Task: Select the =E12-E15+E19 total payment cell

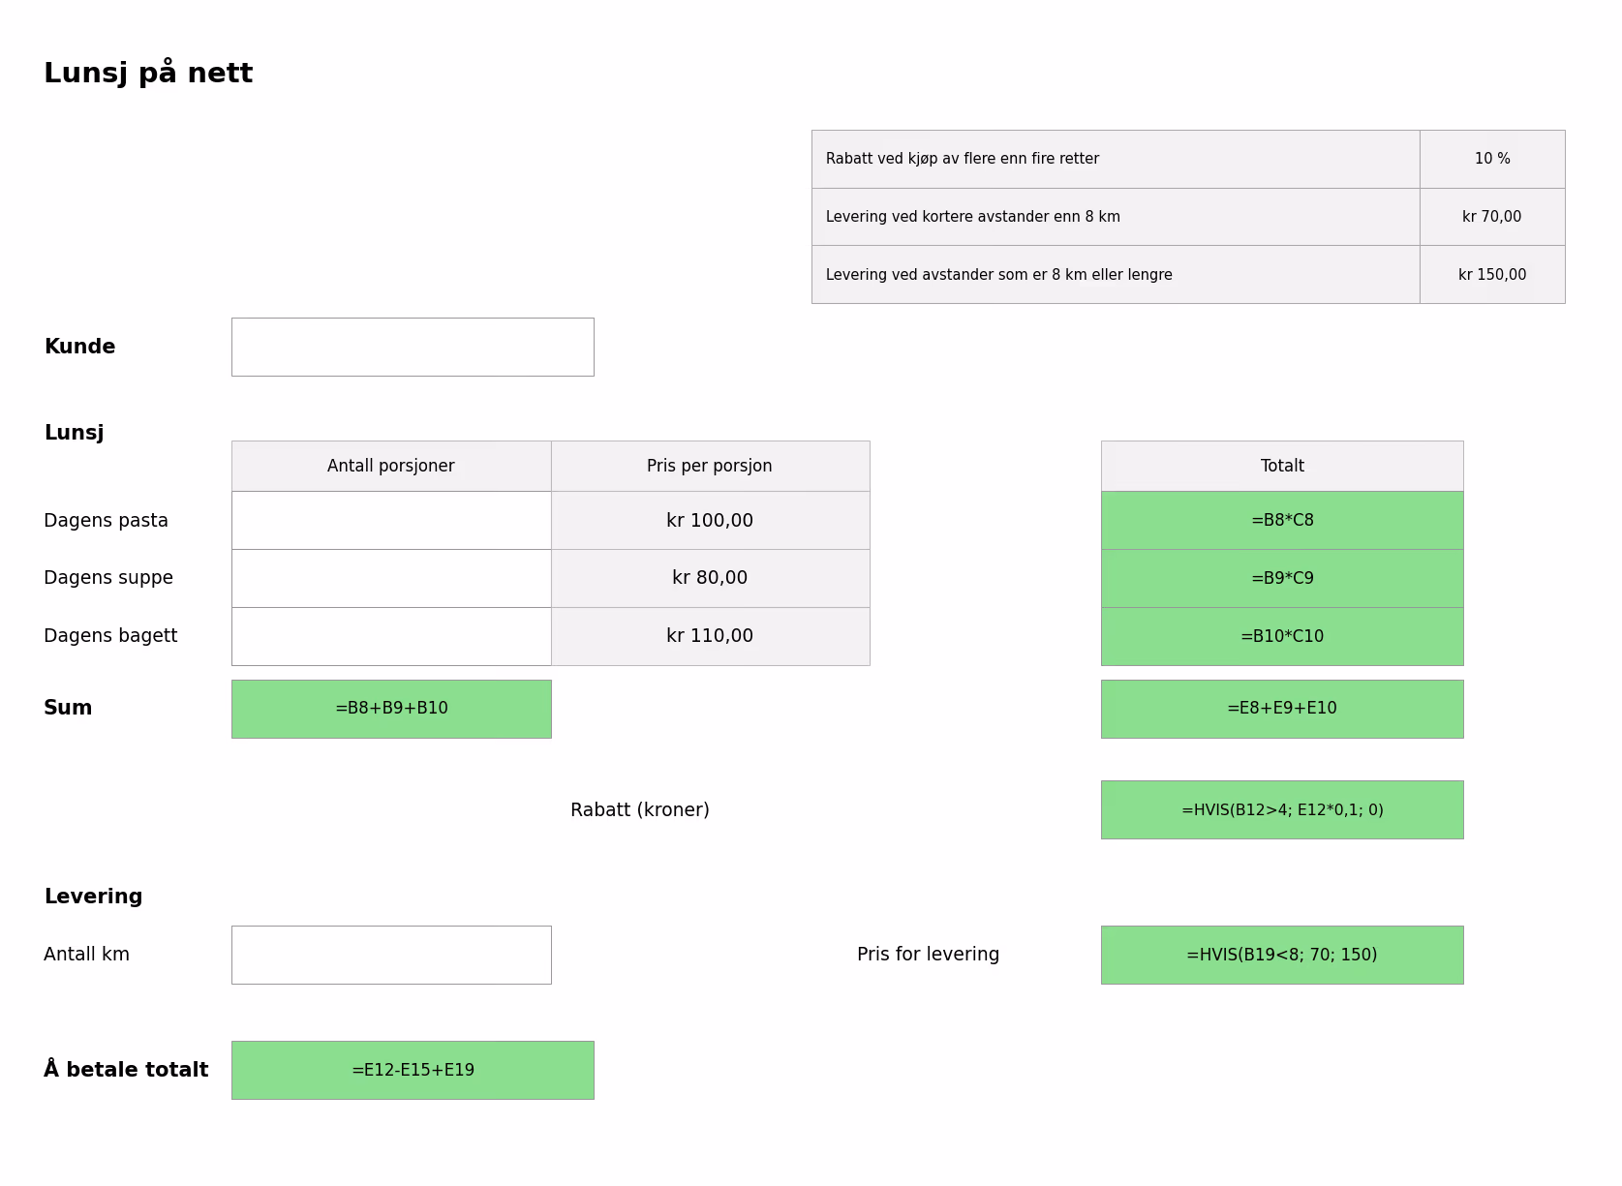Action: click(413, 1070)
